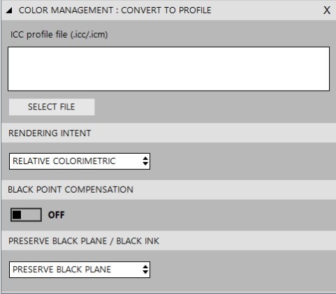Open the Preserve Black Plane dropdown
The image size is (336, 294).
coord(80,270)
